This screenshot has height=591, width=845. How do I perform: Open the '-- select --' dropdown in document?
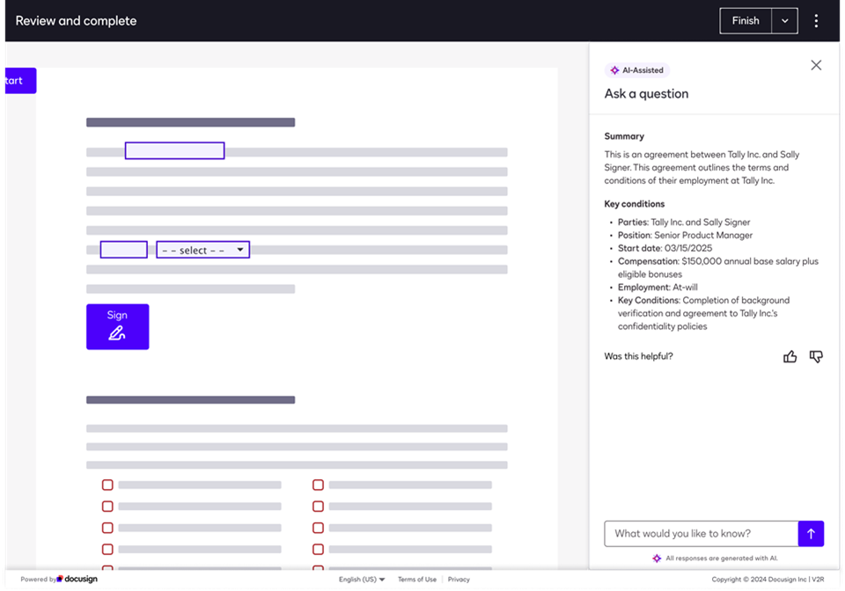[202, 250]
